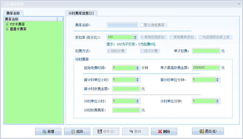Focus the 费率名称 input field
The image size is (243, 139).
coord(122,25)
